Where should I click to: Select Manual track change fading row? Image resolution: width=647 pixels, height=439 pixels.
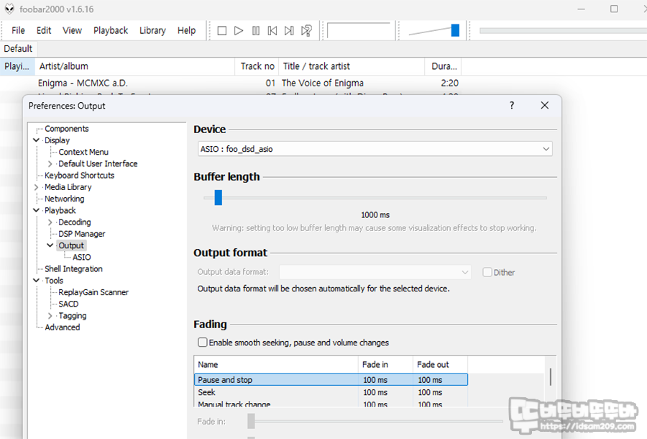tap(331, 404)
